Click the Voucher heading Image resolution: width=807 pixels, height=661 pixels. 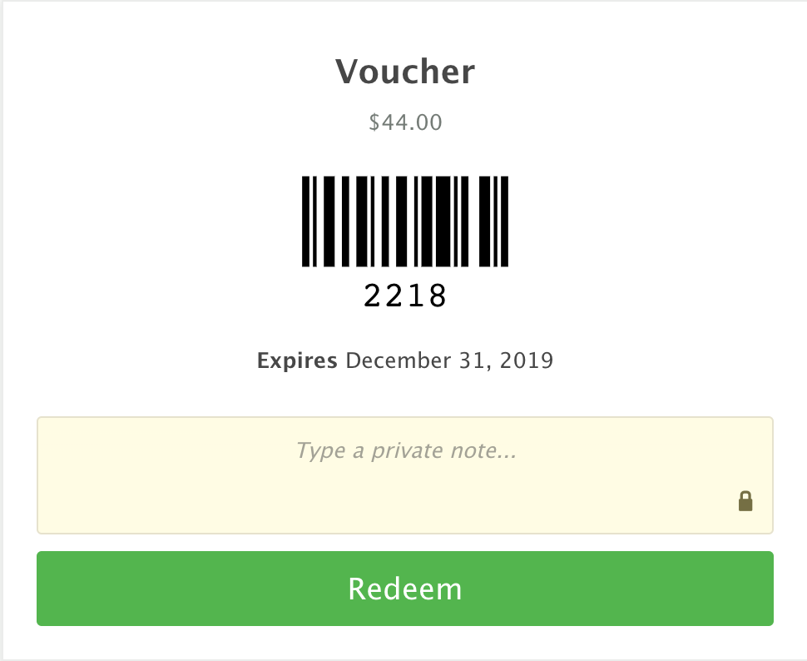coord(405,72)
